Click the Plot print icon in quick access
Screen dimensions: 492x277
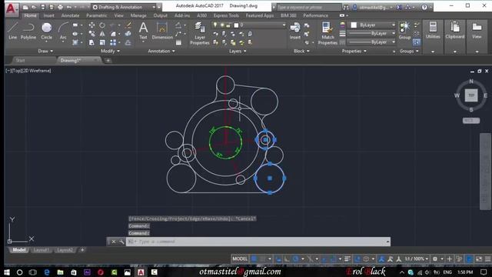pos(60,7)
